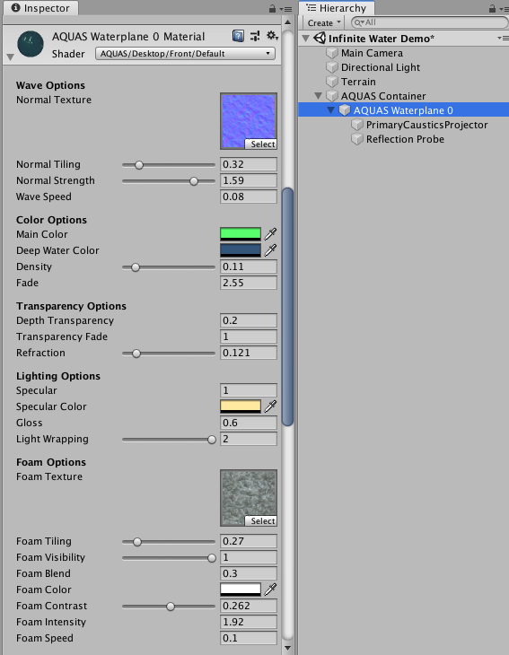
Task: Click the Inspector info icon
Action: (16, 8)
